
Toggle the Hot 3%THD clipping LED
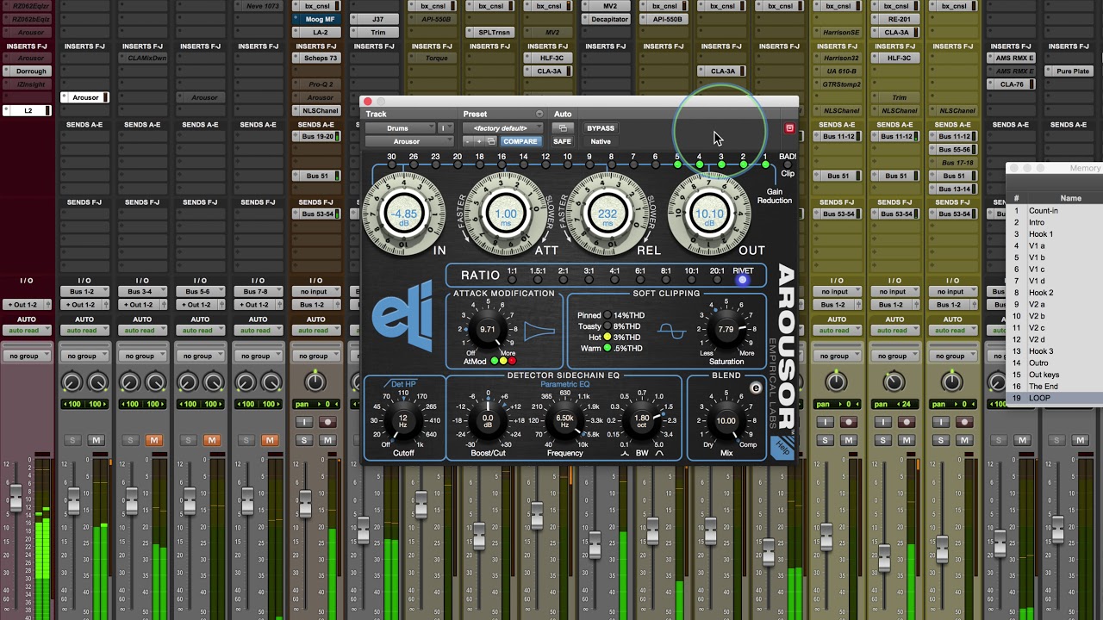[607, 338]
